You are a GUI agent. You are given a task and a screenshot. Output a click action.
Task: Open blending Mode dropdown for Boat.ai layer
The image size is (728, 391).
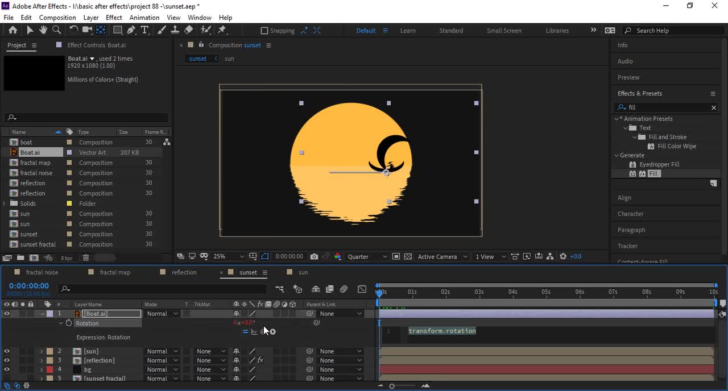point(162,314)
